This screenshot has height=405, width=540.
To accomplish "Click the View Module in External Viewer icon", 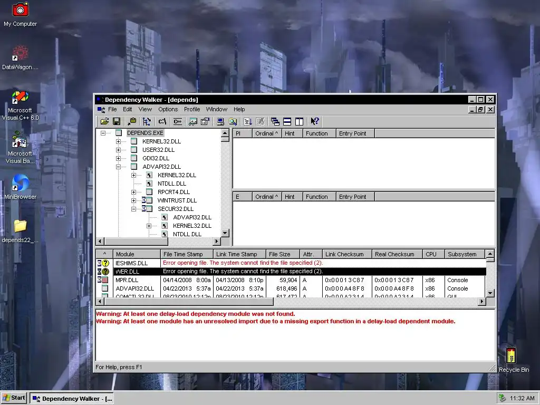I will click(x=193, y=121).
